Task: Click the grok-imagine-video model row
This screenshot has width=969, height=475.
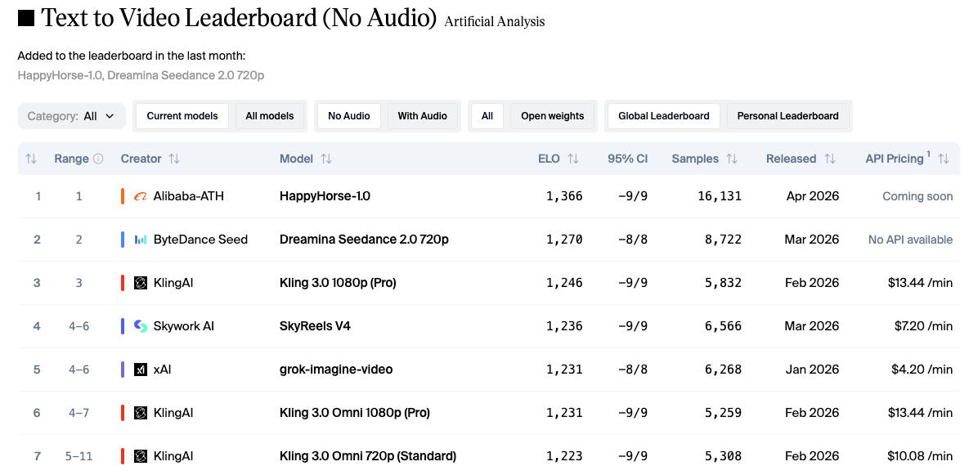Action: point(336,370)
